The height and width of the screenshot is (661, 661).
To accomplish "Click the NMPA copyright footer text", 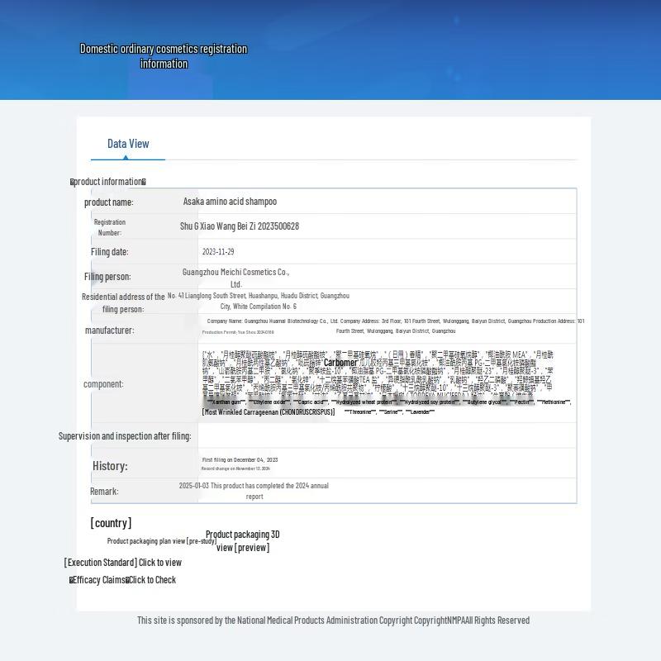I will (x=333, y=621).
